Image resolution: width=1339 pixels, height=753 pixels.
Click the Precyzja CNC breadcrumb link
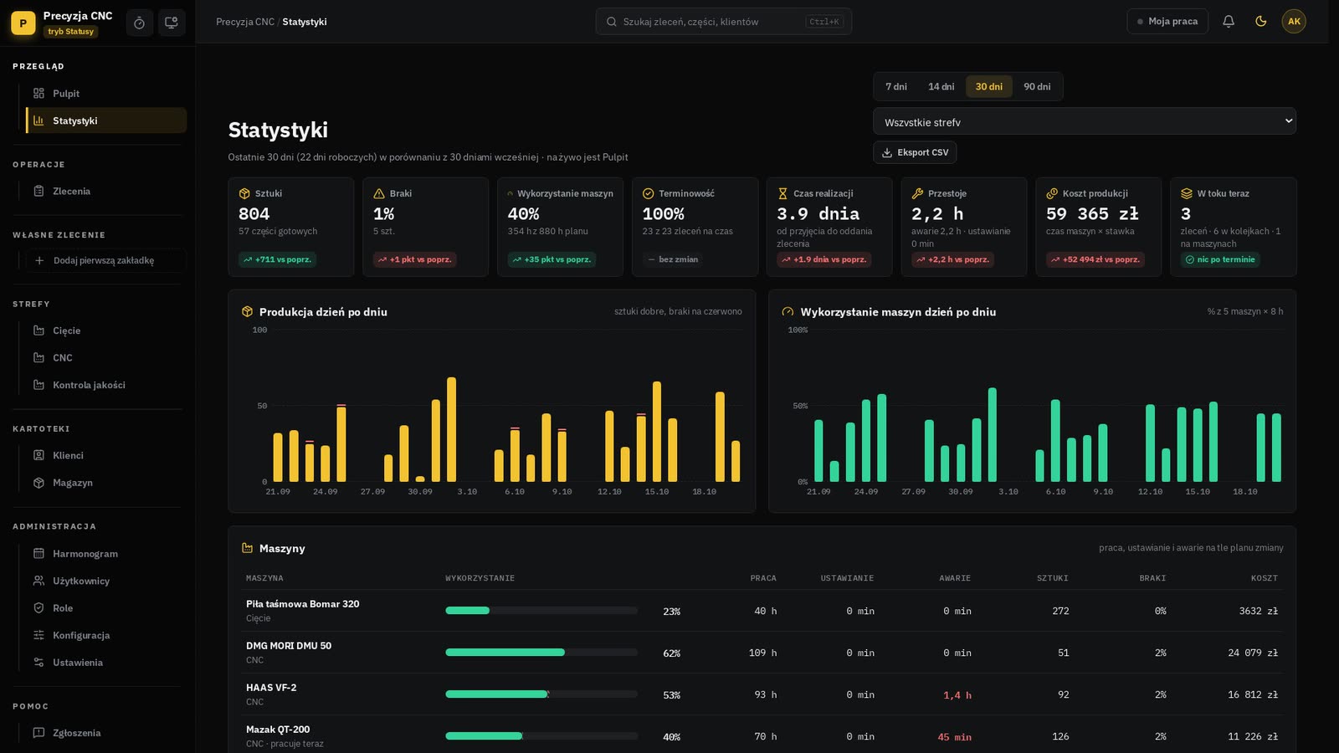point(245,22)
